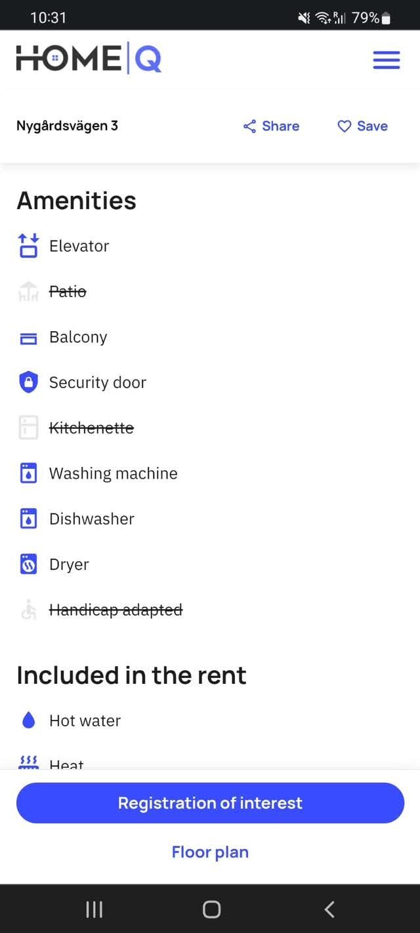The width and height of the screenshot is (420, 933).
Task: Click the crossed-out Patio icon
Action: tap(28, 291)
